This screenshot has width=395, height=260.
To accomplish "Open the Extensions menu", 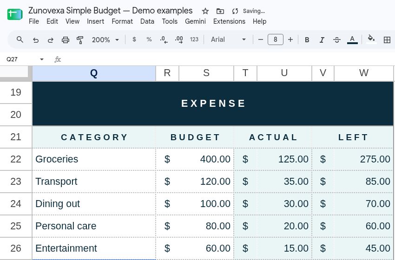I will coord(229,21).
